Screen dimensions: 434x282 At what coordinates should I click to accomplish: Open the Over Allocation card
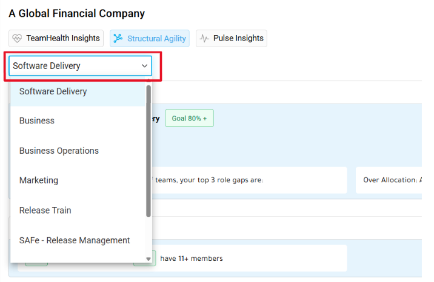pos(389,180)
